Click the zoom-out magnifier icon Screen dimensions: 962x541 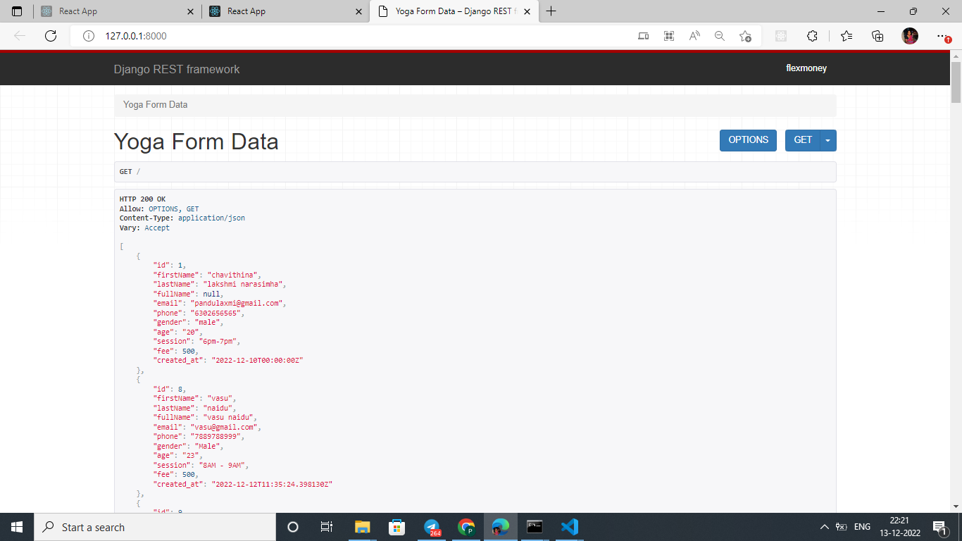coord(719,36)
